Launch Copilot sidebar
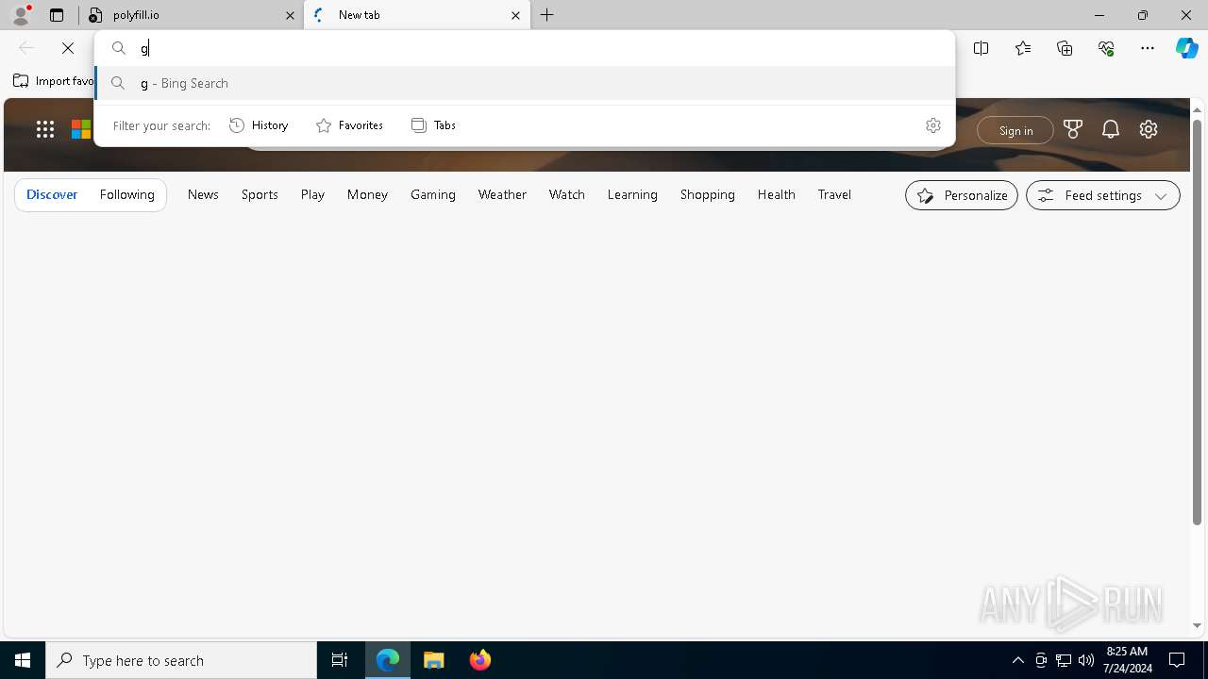The image size is (1208, 679). point(1186,48)
